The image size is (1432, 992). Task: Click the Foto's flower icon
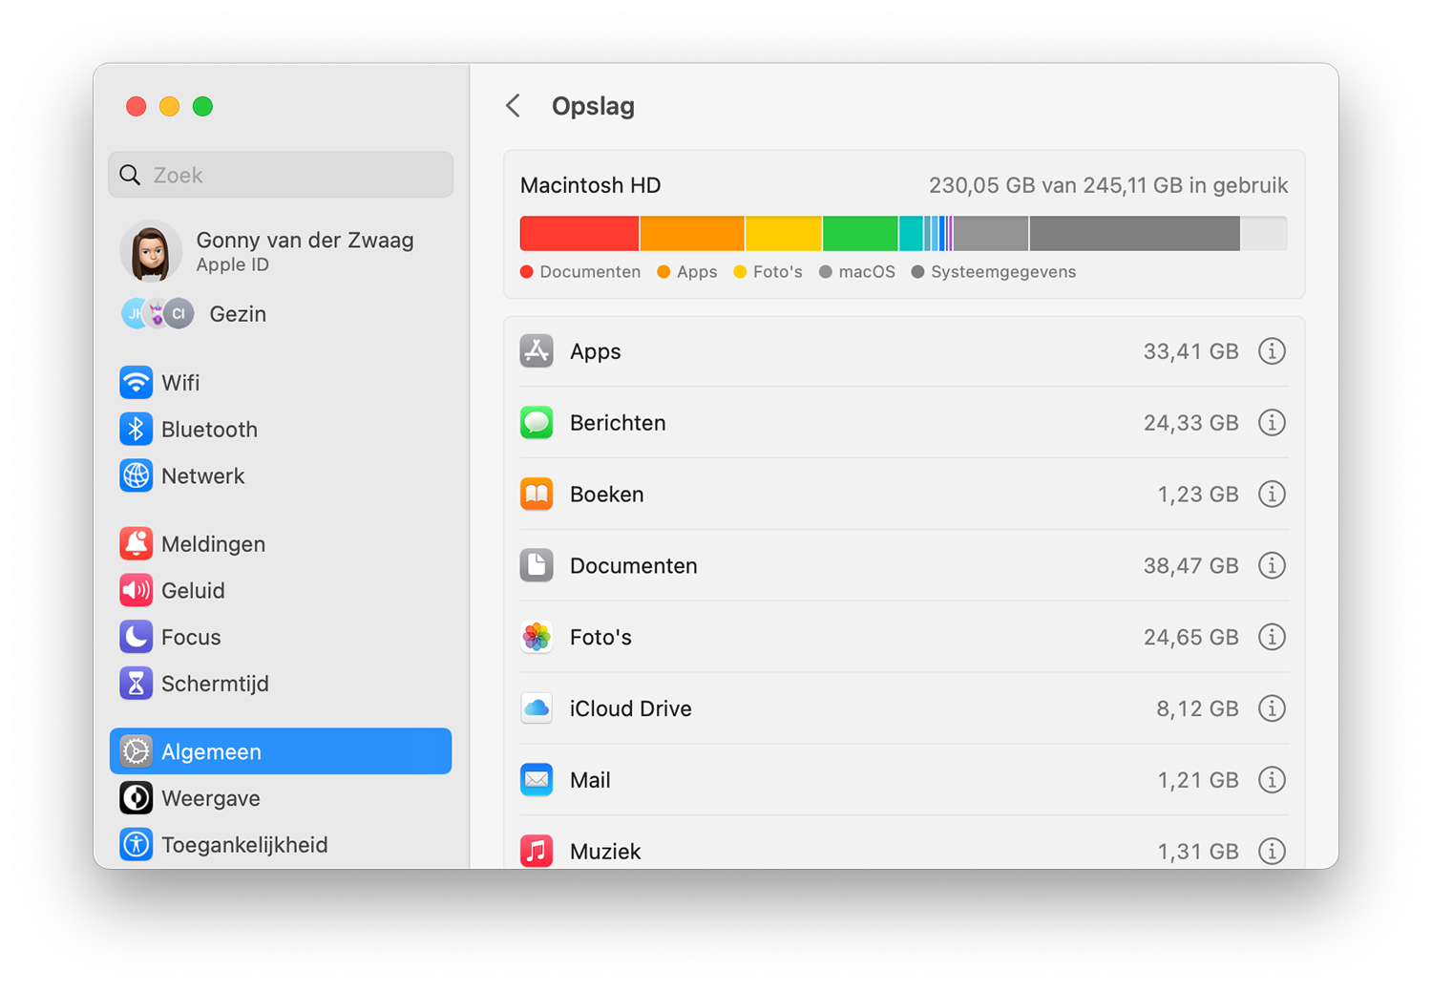[x=537, y=637]
